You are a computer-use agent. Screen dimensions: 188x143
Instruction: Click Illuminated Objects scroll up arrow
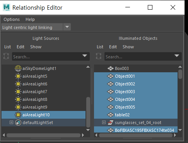(180, 67)
